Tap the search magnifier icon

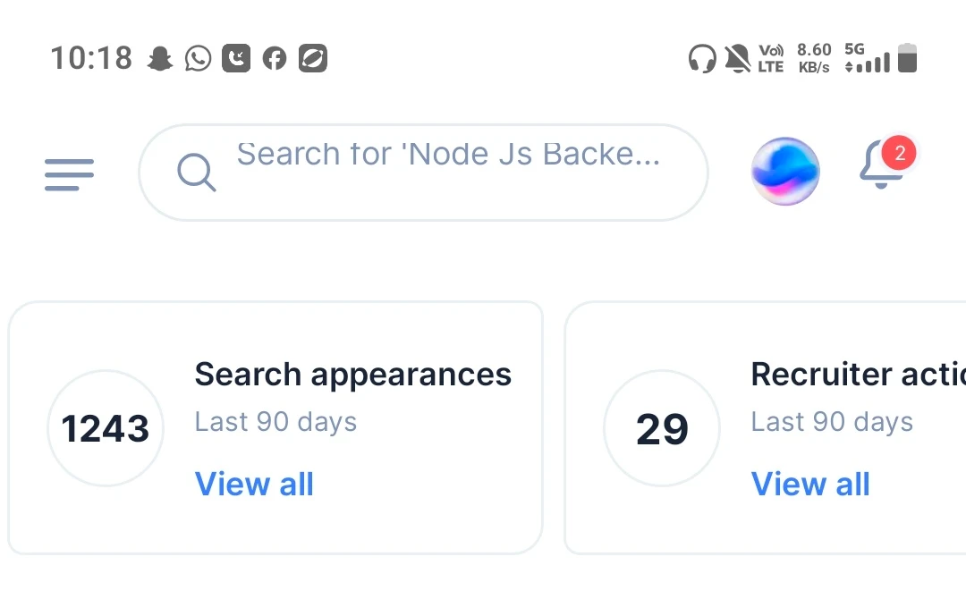coord(196,172)
